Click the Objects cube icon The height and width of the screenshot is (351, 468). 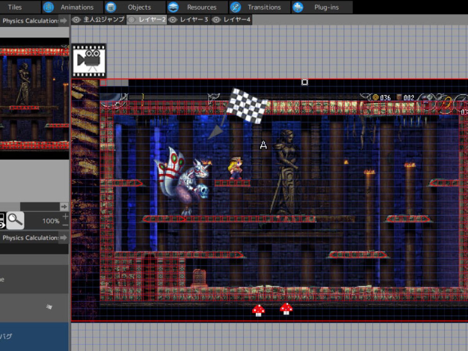[111, 7]
